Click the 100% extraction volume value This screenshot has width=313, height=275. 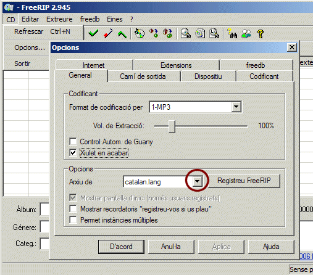pyautogui.click(x=266, y=126)
